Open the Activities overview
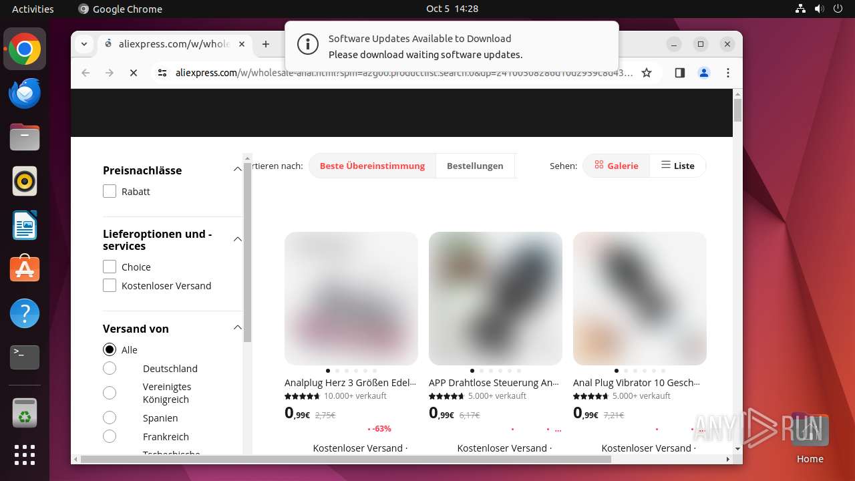This screenshot has height=481, width=855. [x=33, y=9]
